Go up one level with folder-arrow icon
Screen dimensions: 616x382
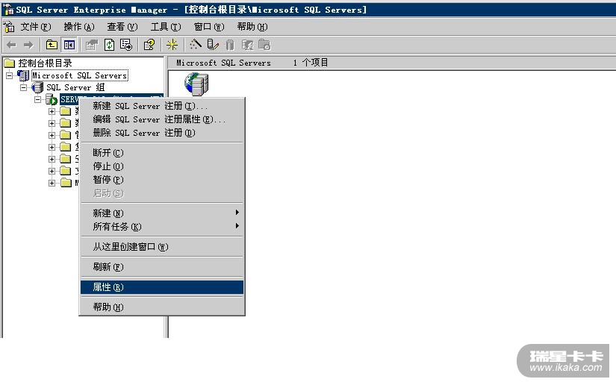click(x=52, y=45)
